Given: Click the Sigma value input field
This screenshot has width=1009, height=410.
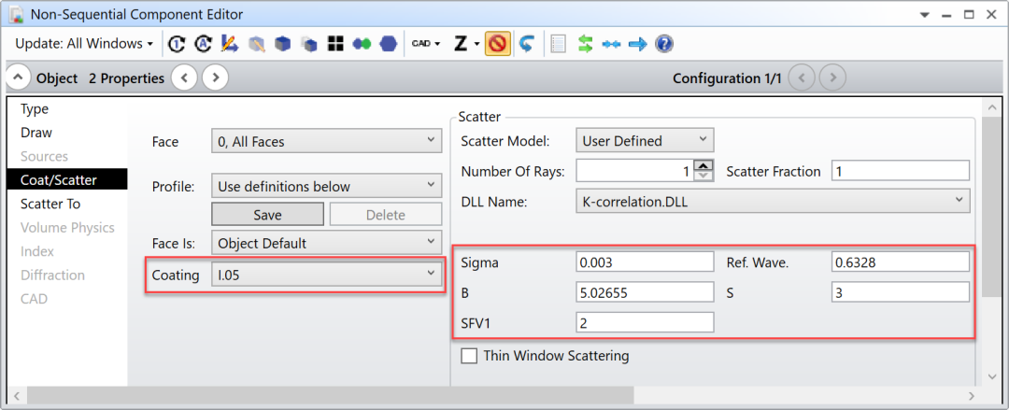Looking at the screenshot, I should point(645,262).
